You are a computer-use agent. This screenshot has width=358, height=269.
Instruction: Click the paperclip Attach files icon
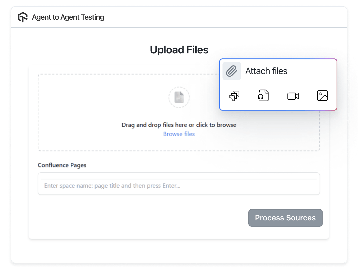tap(232, 71)
